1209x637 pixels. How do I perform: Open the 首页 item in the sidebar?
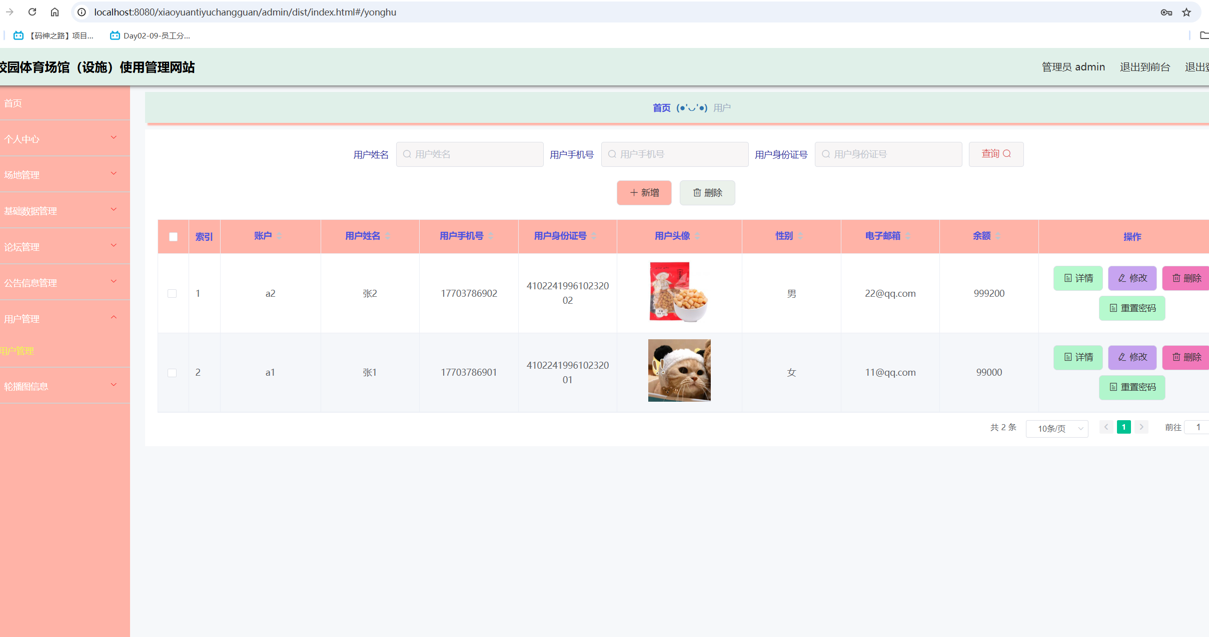click(x=65, y=103)
